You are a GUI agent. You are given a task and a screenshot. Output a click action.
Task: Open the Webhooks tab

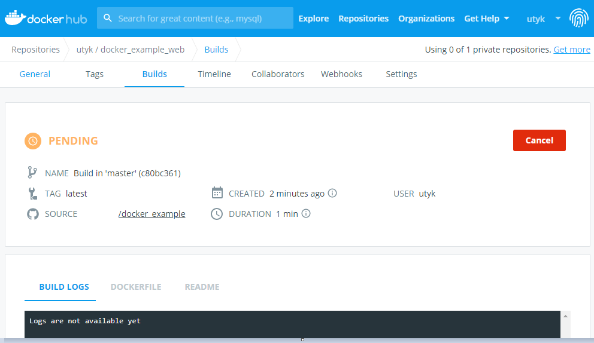pos(341,74)
